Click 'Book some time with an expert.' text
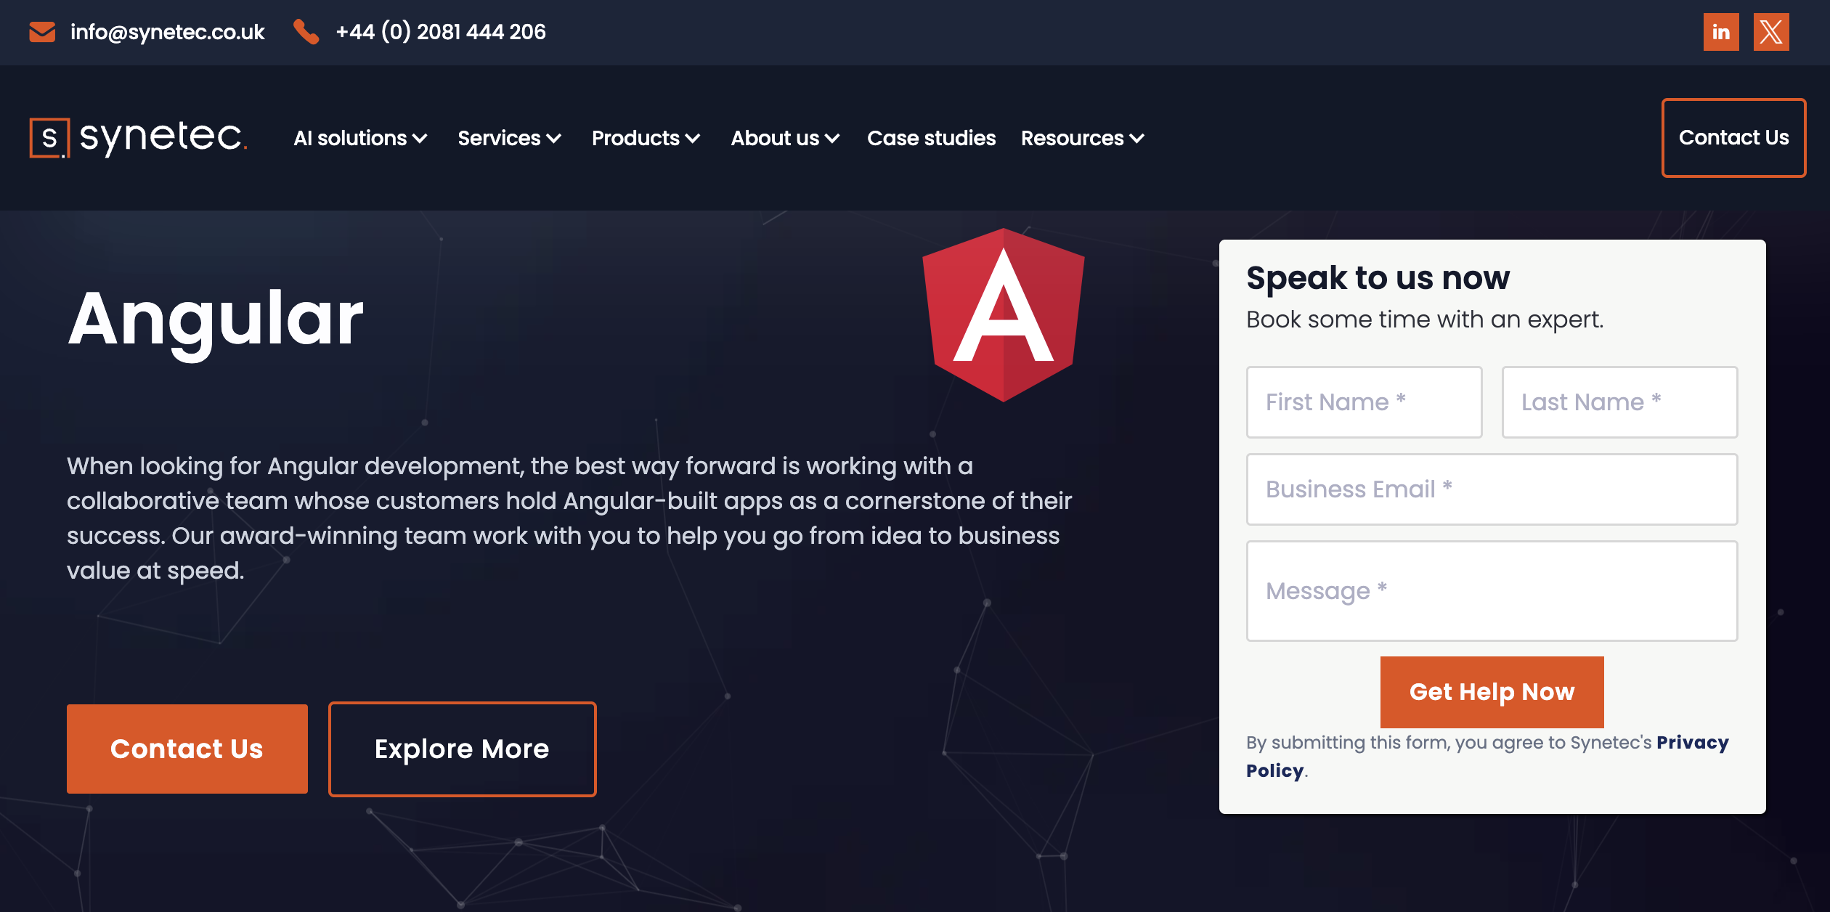The height and width of the screenshot is (912, 1830). (x=1425, y=319)
